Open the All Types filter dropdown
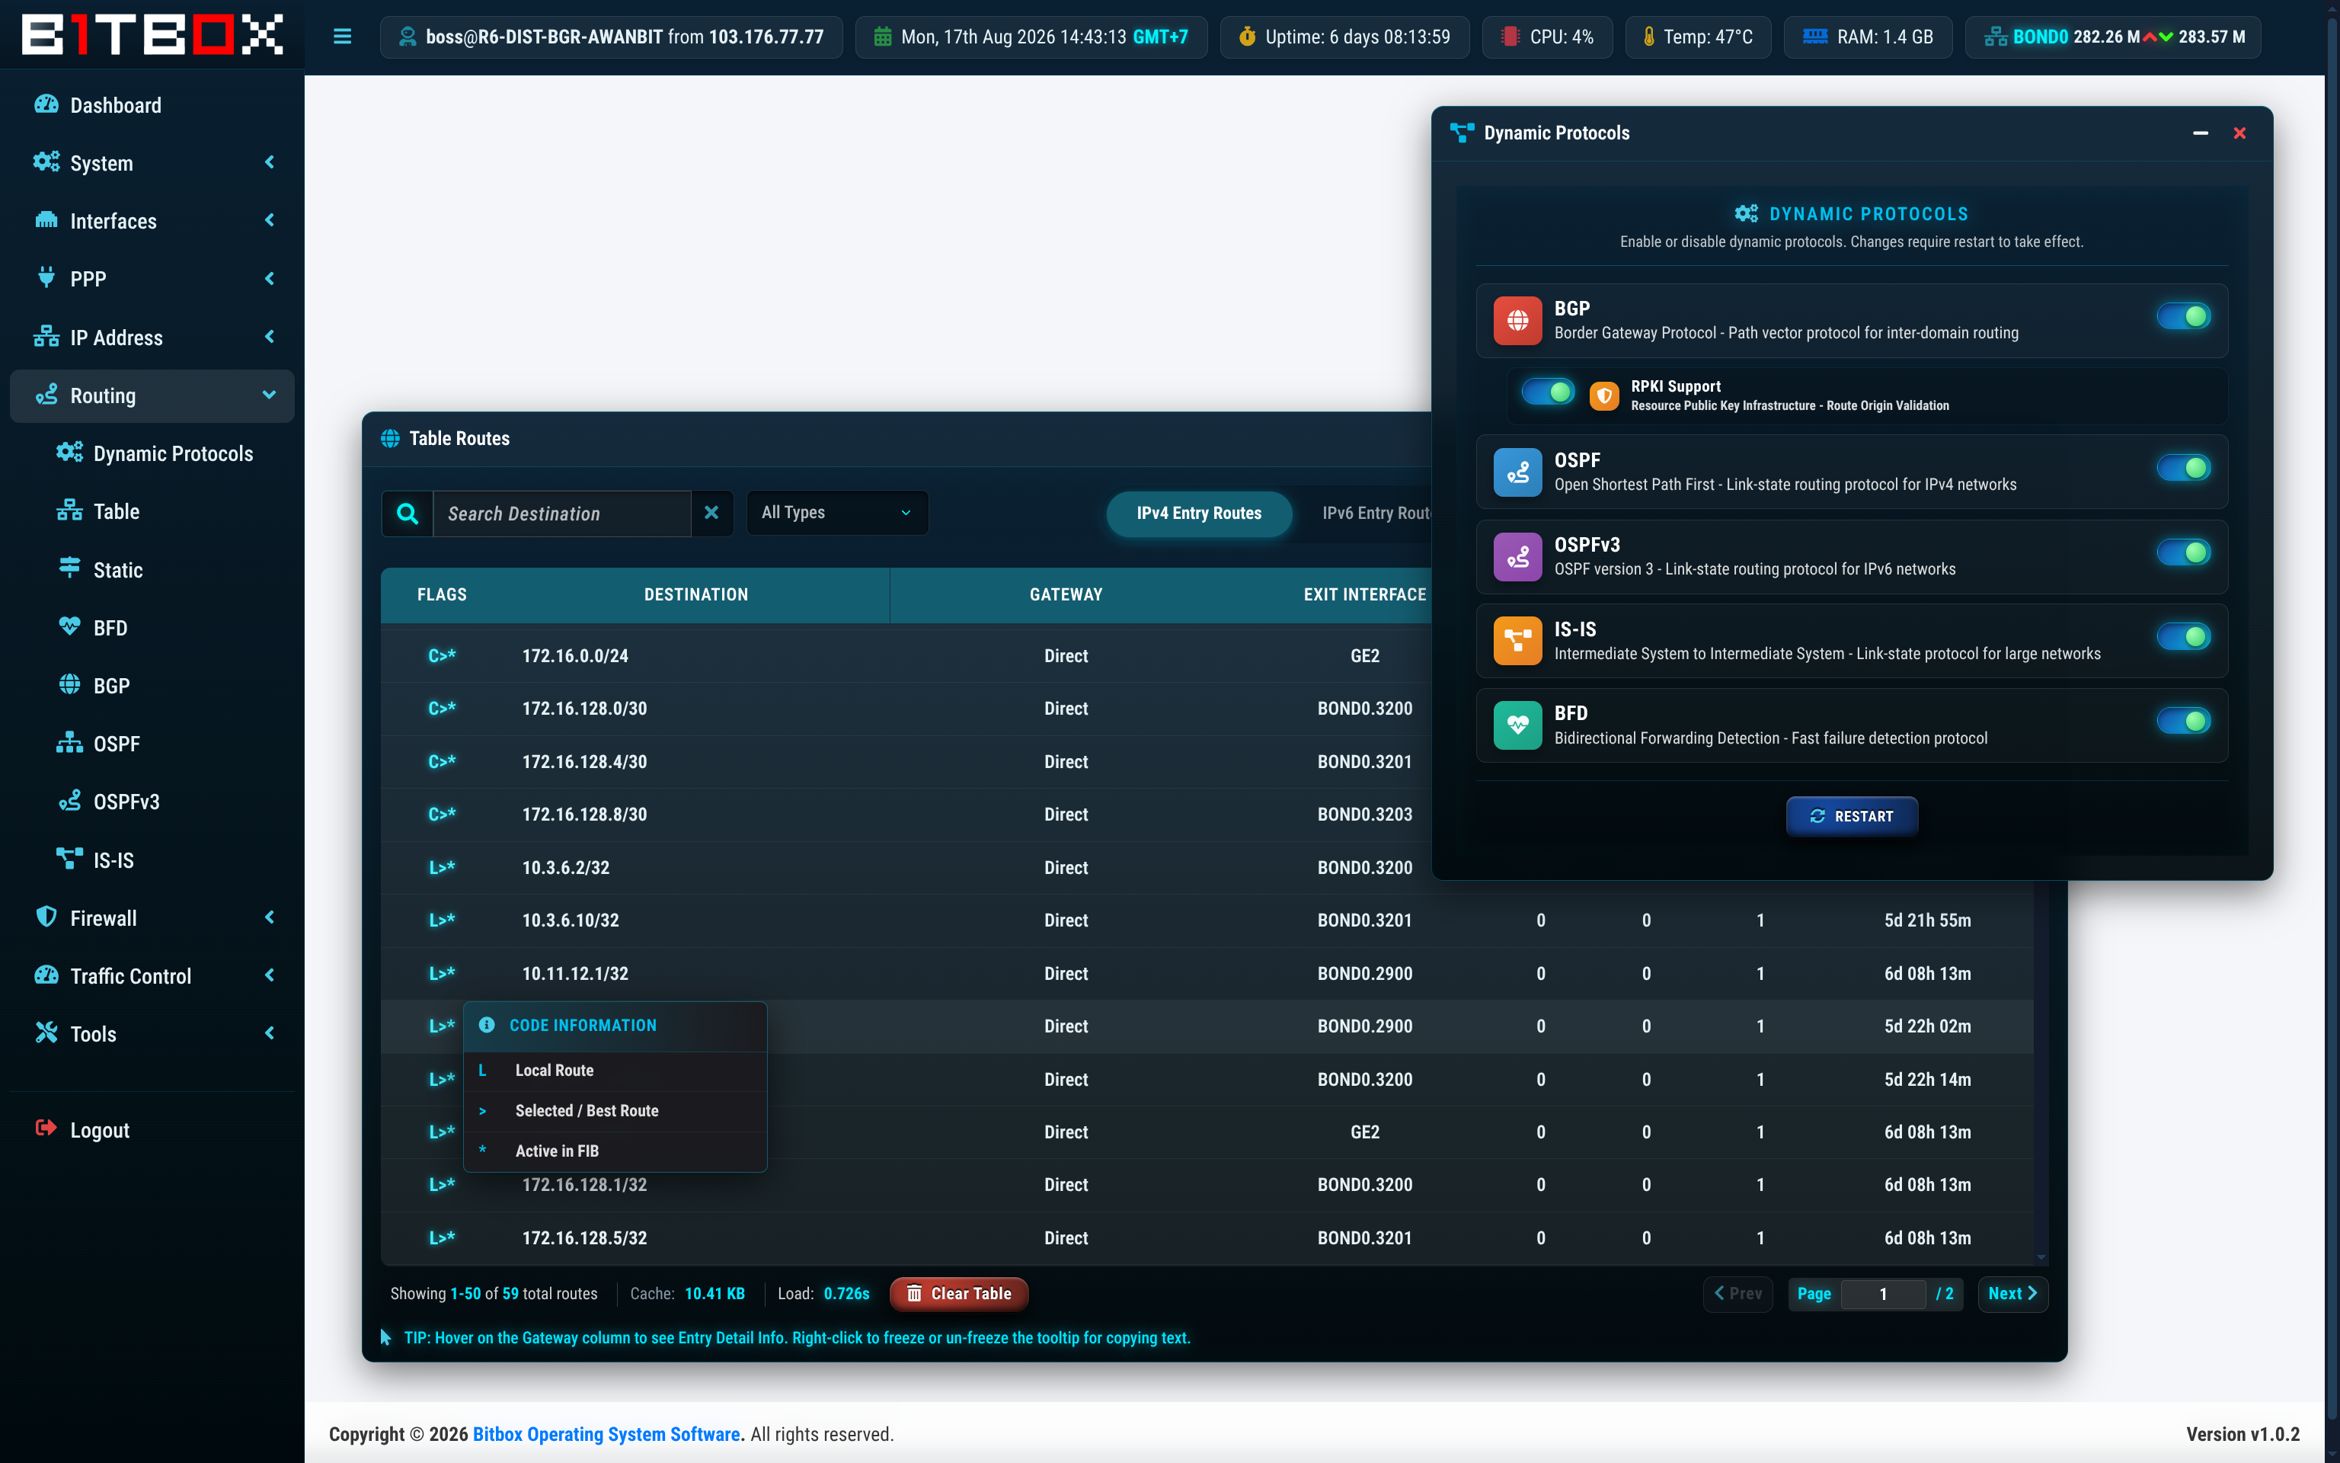This screenshot has height=1463, width=2340. click(x=836, y=513)
